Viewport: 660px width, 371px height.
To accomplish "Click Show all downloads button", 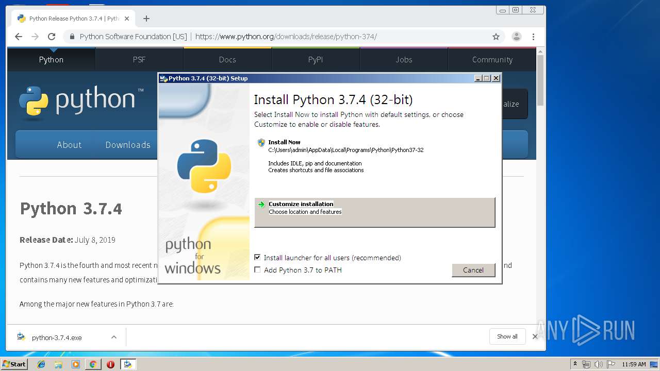I will 507,336.
